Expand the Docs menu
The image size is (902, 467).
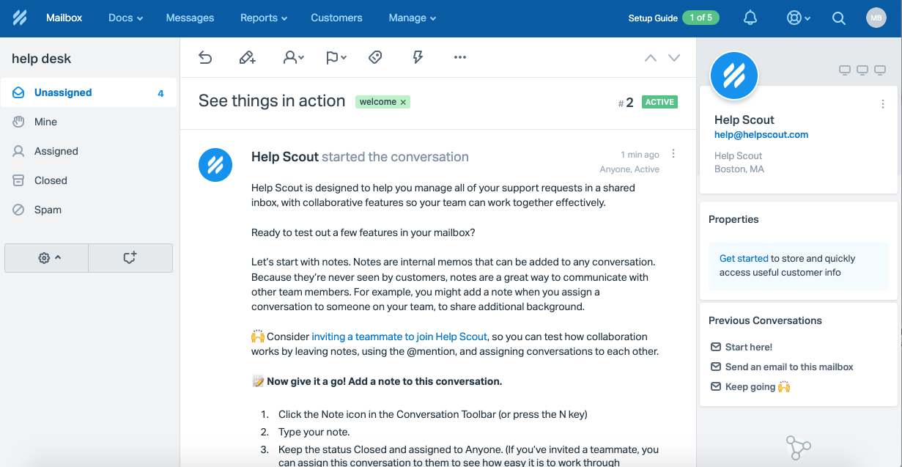(125, 18)
